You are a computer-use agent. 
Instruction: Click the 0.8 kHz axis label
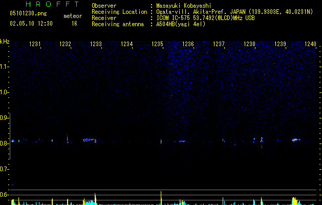click(4, 143)
